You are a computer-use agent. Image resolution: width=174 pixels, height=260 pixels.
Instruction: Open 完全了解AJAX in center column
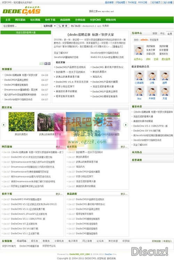point(61,53)
